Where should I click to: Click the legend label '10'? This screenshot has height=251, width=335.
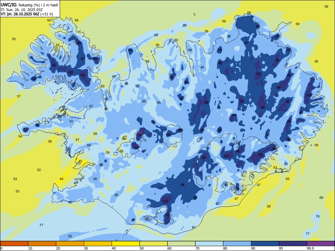(30, 248)
